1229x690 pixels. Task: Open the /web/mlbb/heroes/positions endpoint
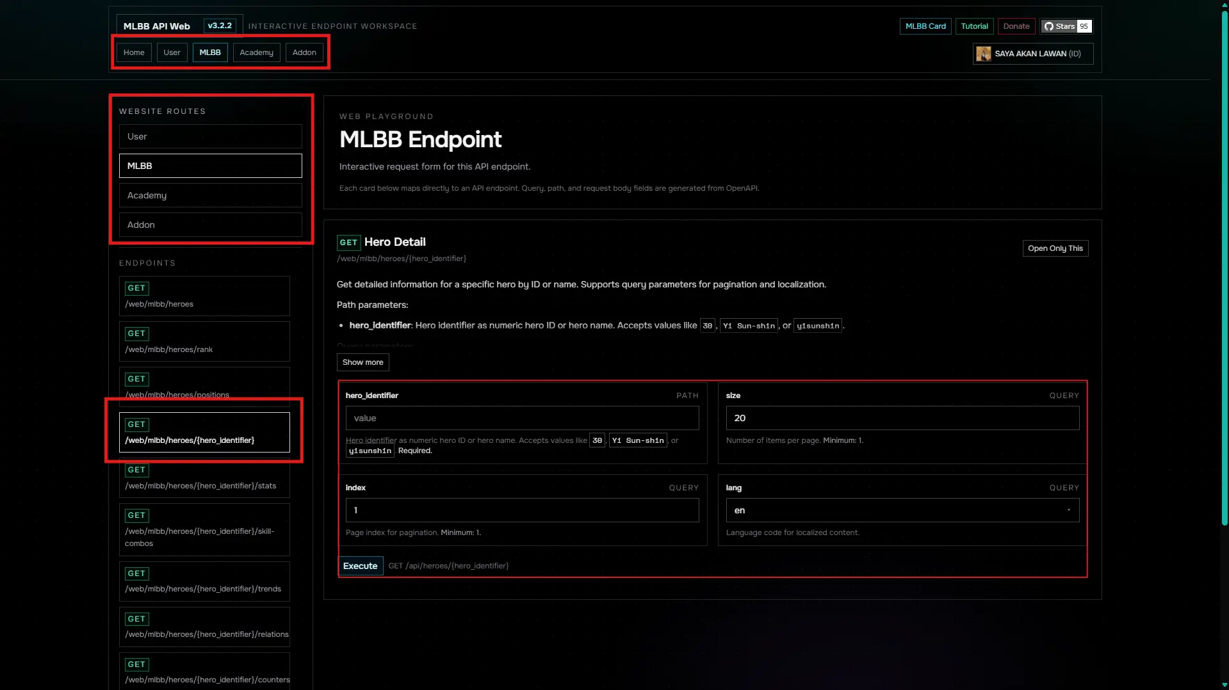coord(204,387)
